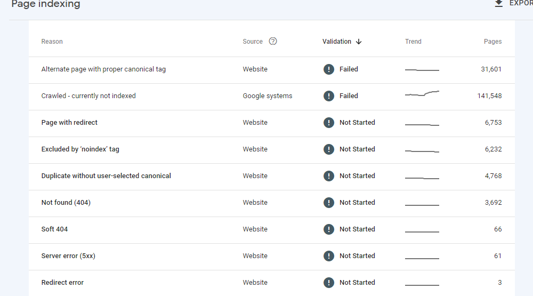Click the '6,753' pages value
The height and width of the screenshot is (296, 533).
(493, 123)
